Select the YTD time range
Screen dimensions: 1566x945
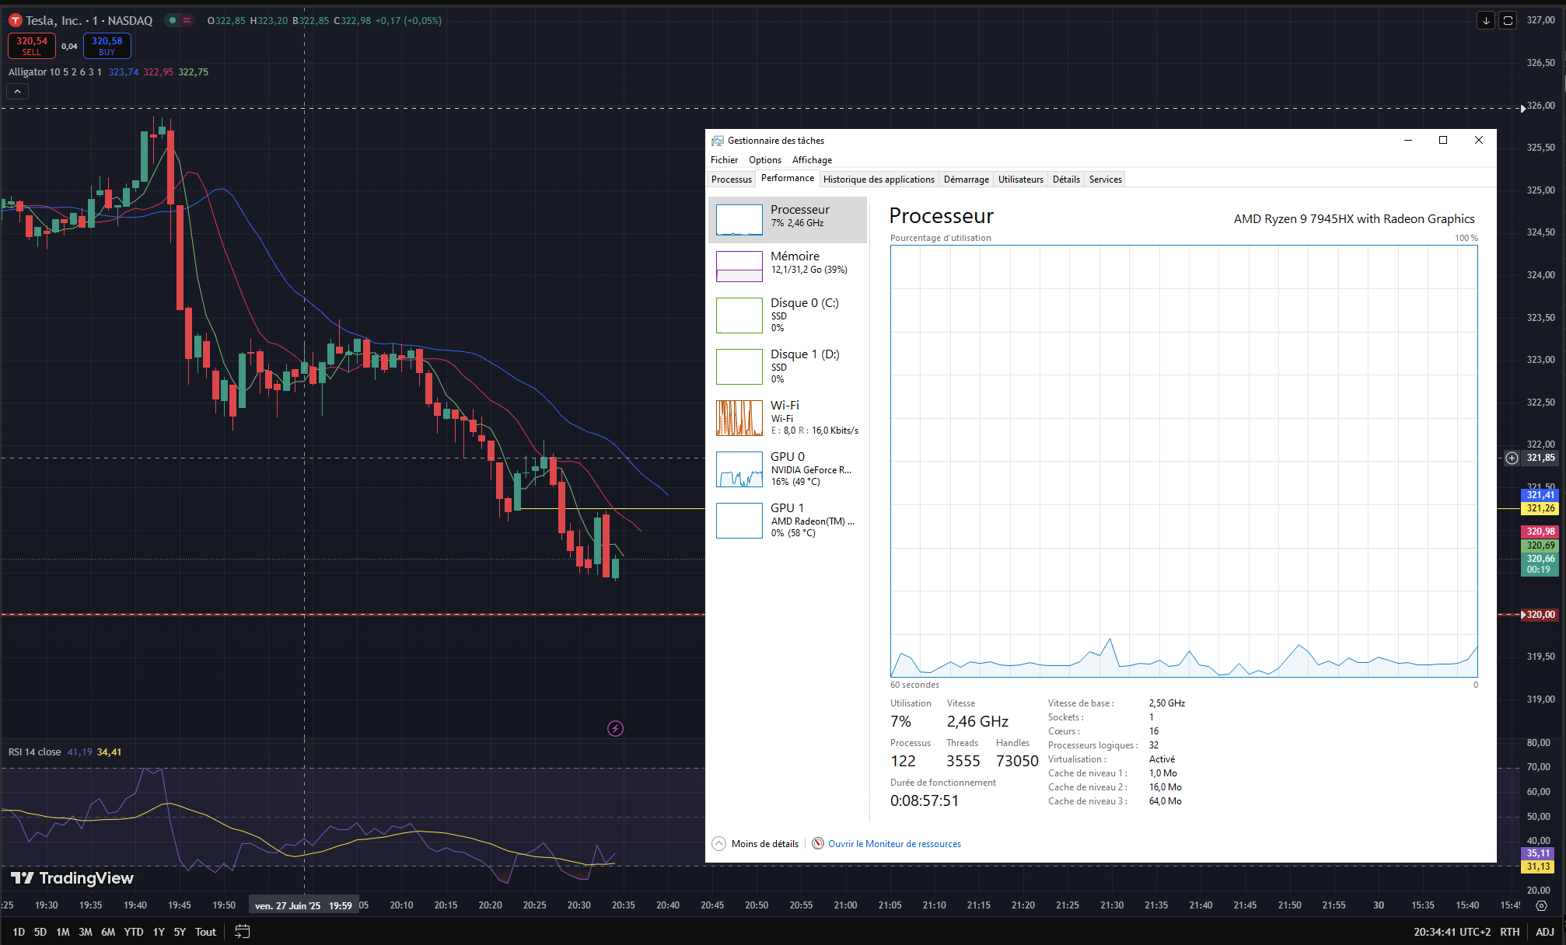coord(134,932)
